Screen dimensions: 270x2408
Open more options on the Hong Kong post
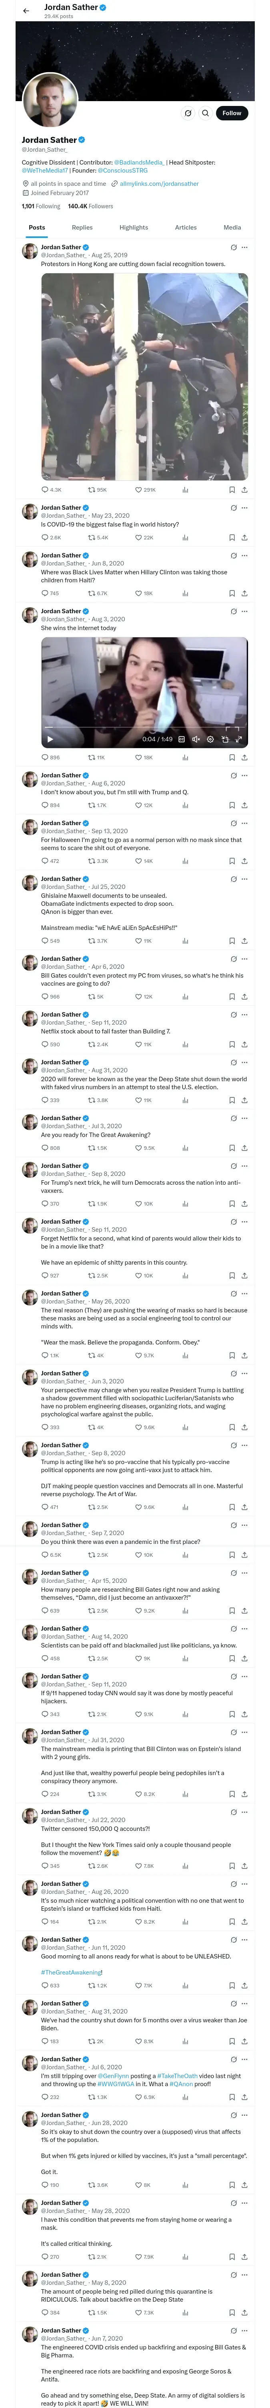[245, 248]
